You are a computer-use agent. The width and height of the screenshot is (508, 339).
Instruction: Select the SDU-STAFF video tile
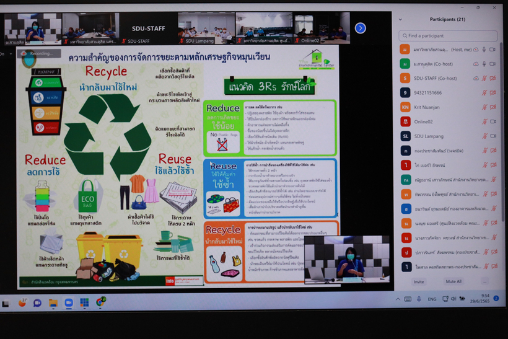tap(149, 29)
